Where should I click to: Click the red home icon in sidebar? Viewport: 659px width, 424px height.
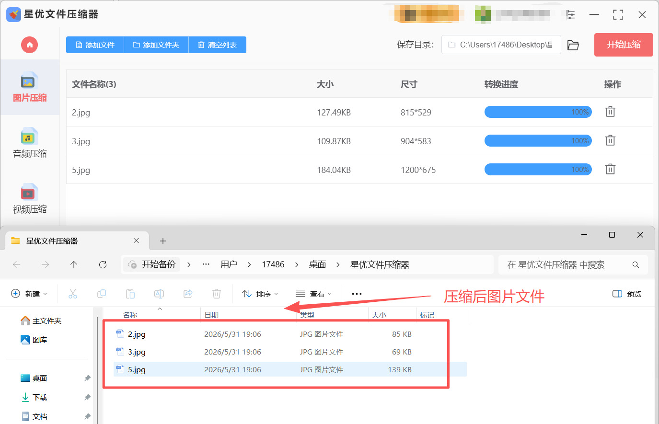click(29, 45)
